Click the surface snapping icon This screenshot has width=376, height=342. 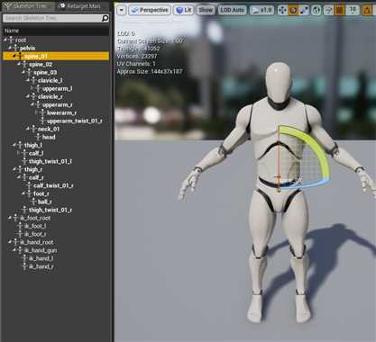(328, 10)
